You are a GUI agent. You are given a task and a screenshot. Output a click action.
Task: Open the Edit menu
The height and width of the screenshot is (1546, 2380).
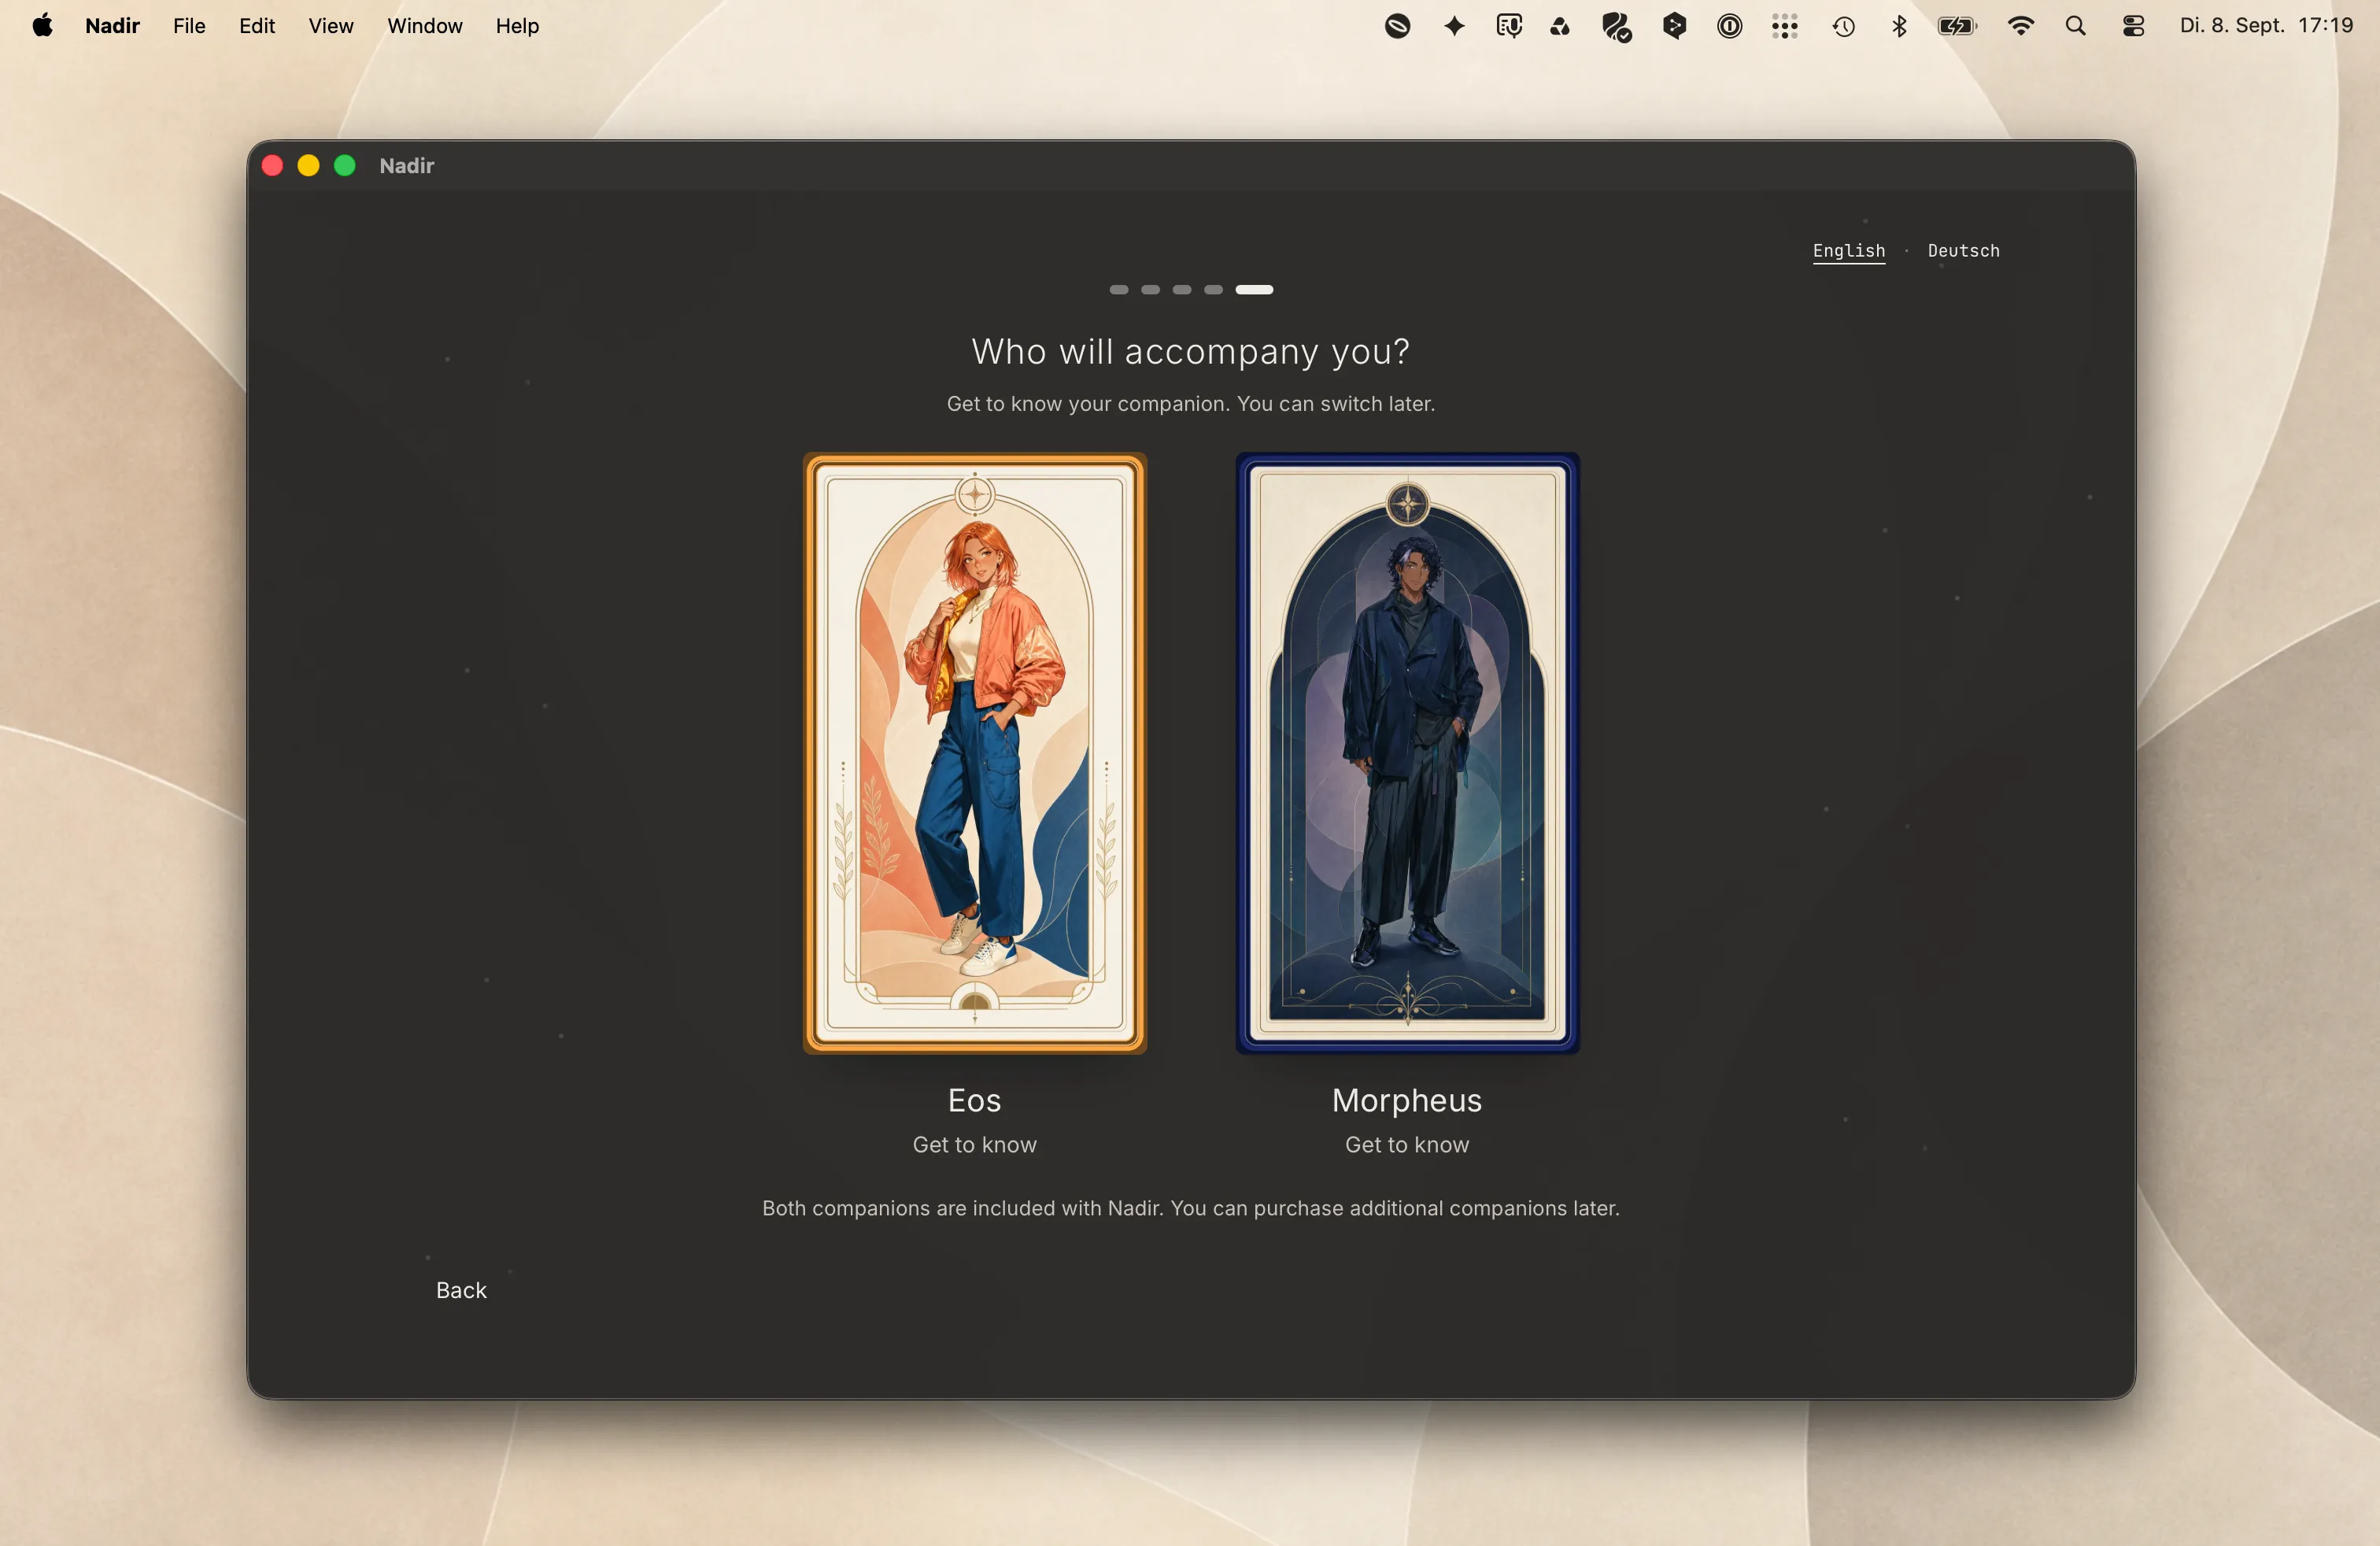tap(257, 26)
